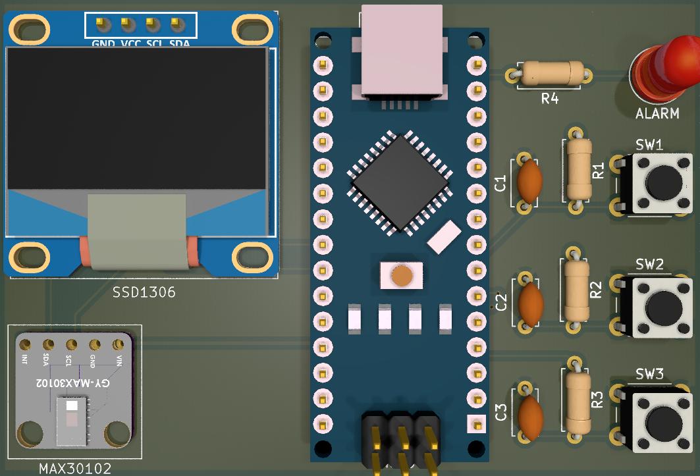700x476 pixels.
Task: Click the SSD1306 label text
Action: pos(143,292)
